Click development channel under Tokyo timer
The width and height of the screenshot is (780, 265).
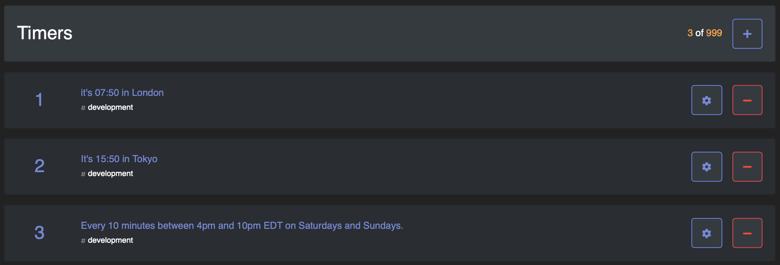pos(110,173)
